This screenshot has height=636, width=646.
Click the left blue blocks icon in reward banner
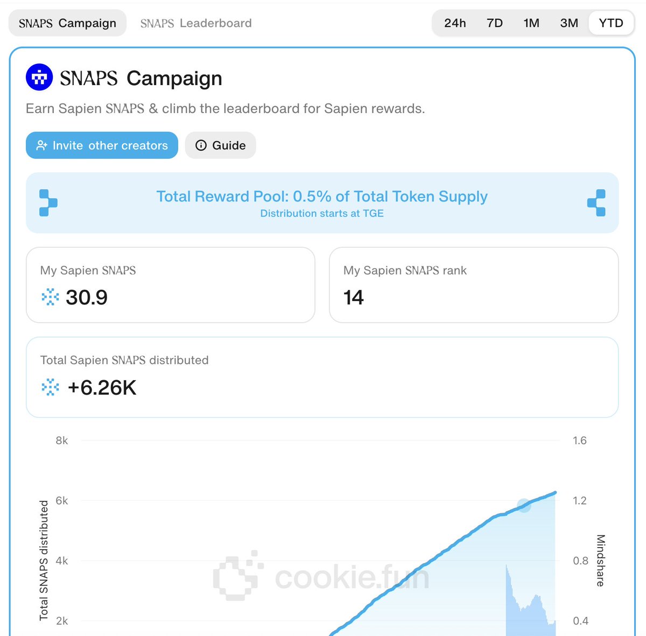[48, 203]
